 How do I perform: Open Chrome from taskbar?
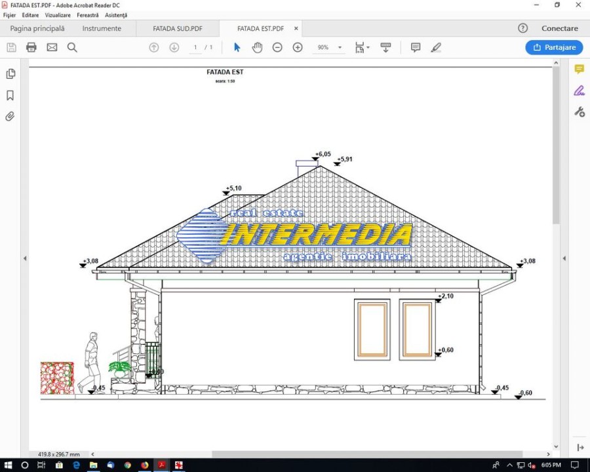coord(128,465)
